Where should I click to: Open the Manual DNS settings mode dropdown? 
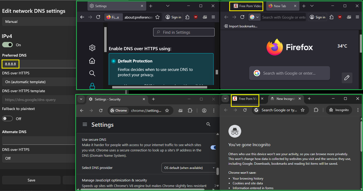[39, 22]
